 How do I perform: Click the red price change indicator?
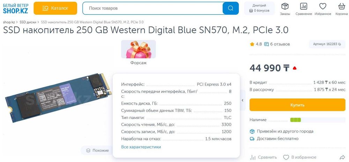point(295,68)
